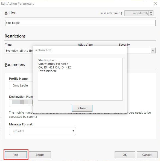Open the Time restriction dropdown
The height and width of the screenshot is (161, 160).
coord(19,50)
